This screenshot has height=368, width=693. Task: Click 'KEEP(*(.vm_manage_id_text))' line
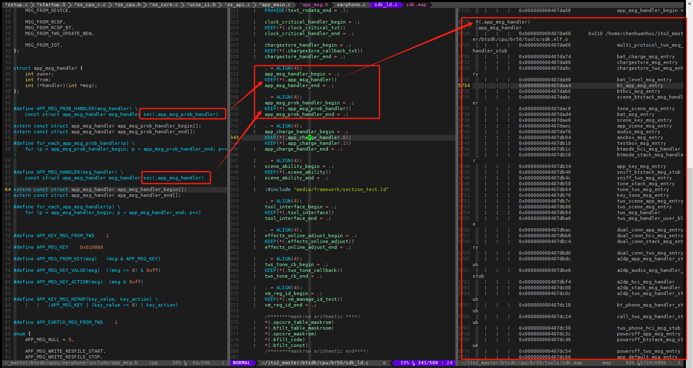pyautogui.click(x=303, y=300)
